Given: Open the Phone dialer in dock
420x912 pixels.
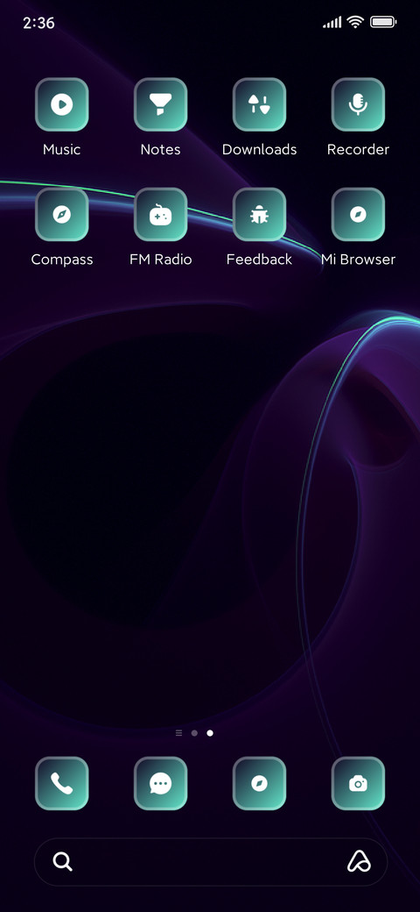Looking at the screenshot, I should click(x=61, y=783).
